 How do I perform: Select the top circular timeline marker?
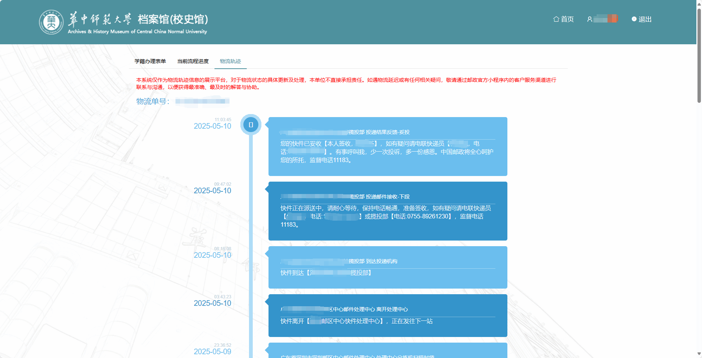pyautogui.click(x=251, y=125)
